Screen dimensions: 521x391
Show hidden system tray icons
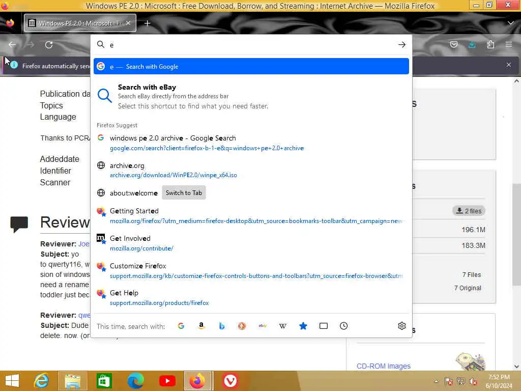[436, 381]
